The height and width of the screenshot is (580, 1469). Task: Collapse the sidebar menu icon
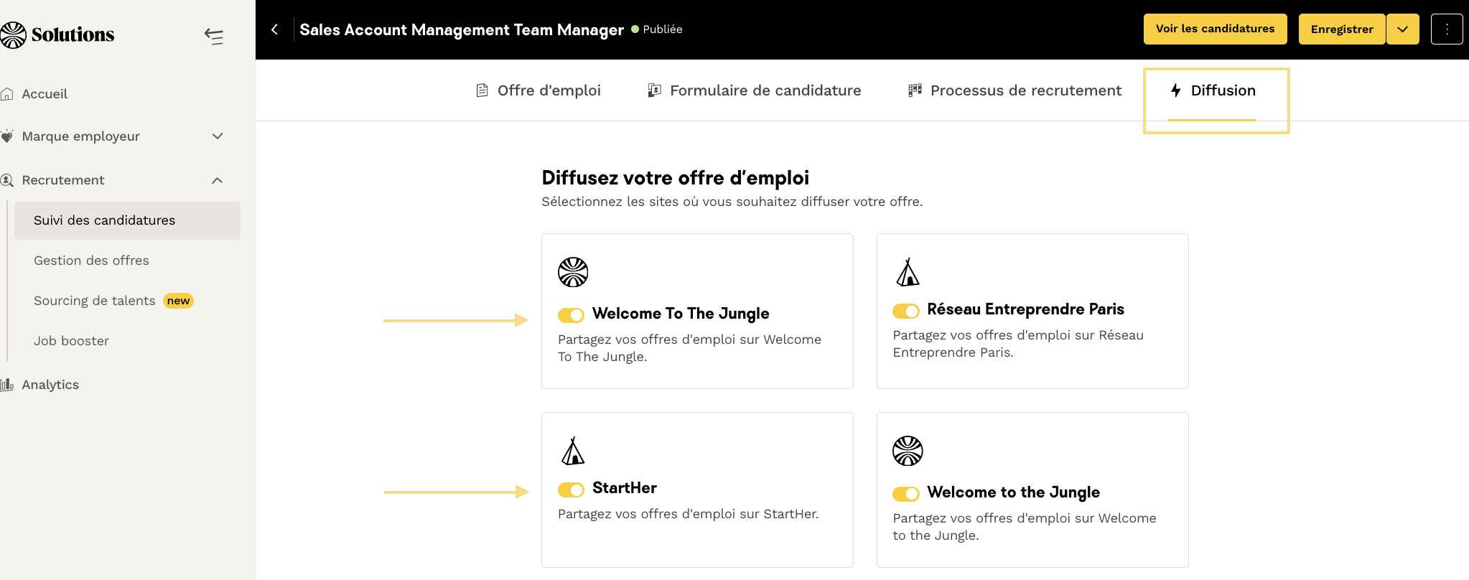pyautogui.click(x=213, y=36)
